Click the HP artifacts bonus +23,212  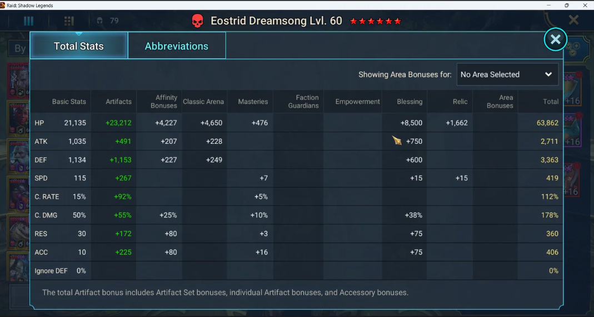pyautogui.click(x=118, y=123)
